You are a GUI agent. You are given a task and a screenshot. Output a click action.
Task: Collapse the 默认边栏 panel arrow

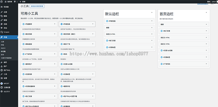(152, 12)
